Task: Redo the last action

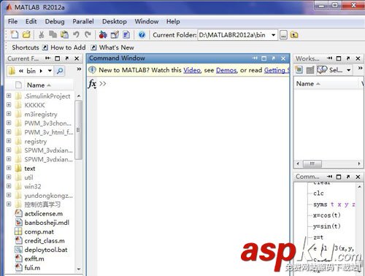Action: click(88, 35)
